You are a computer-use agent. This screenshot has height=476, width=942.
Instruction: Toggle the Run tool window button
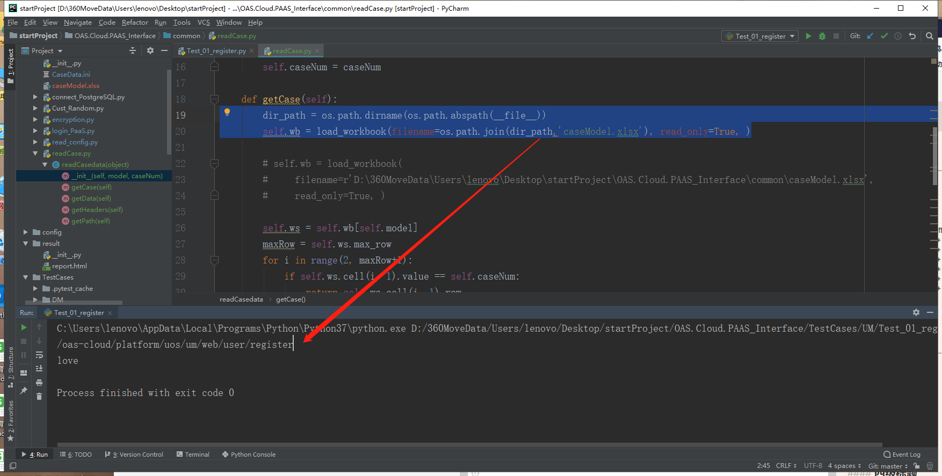[34, 455]
